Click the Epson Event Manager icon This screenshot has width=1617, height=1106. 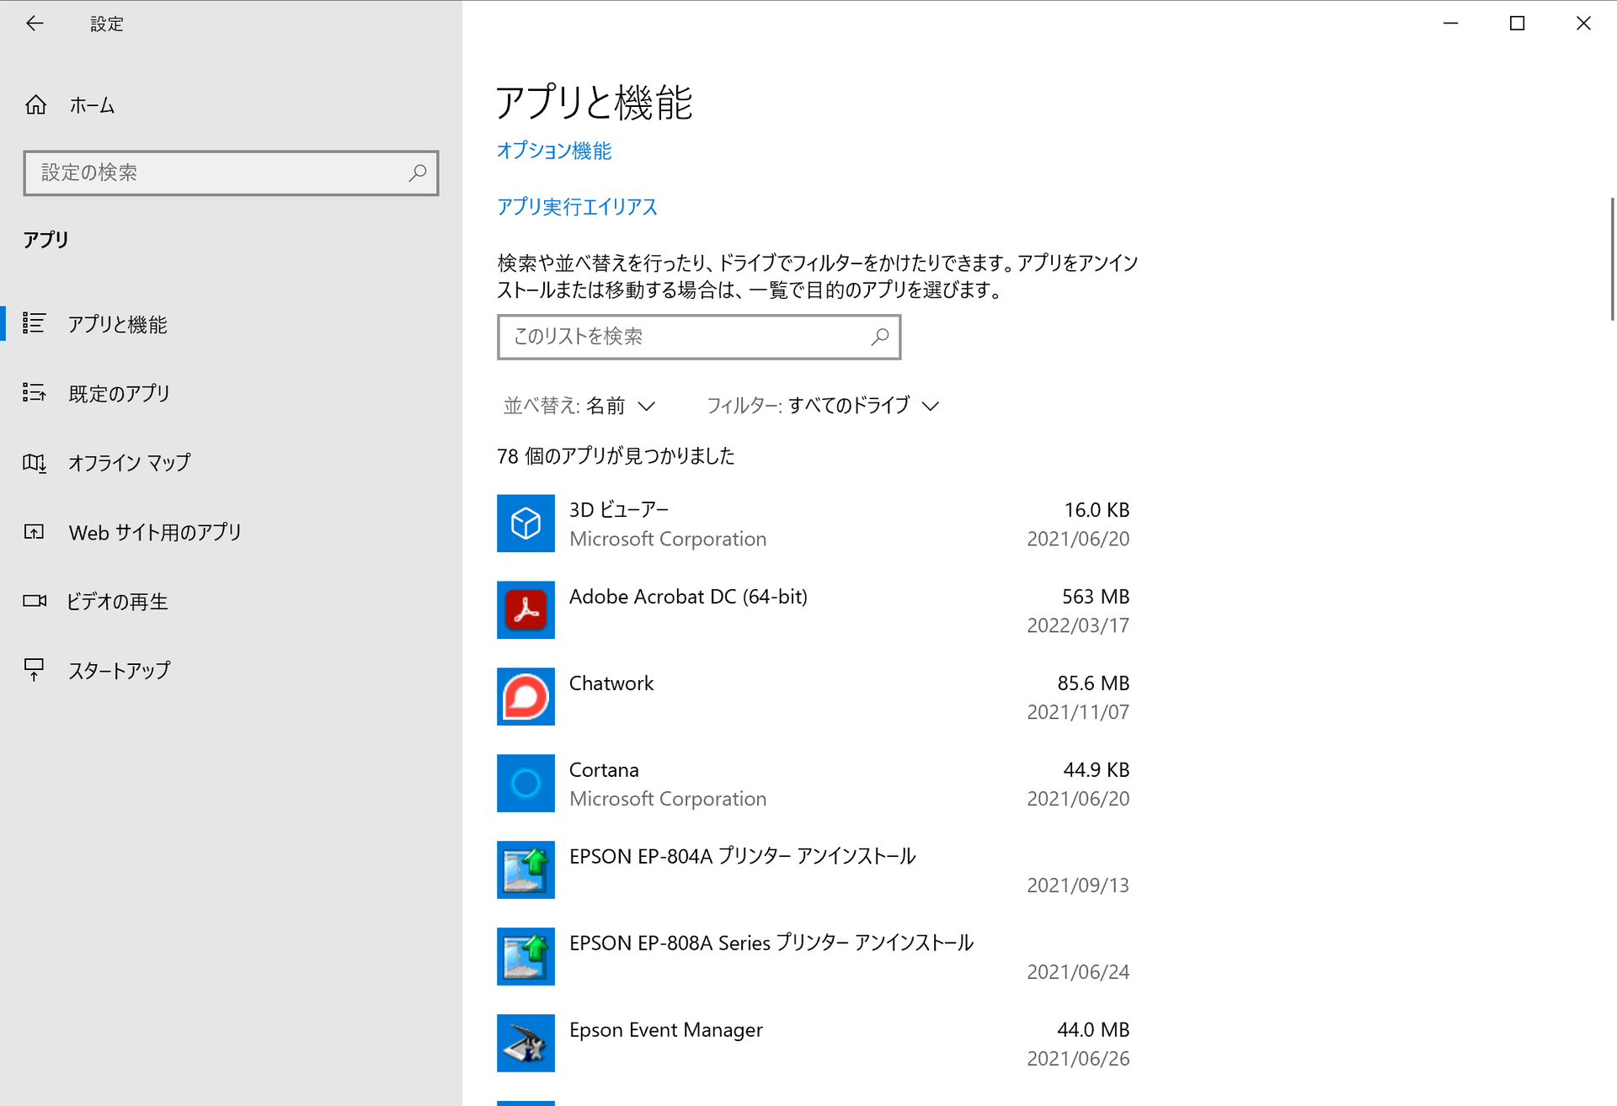point(526,1044)
